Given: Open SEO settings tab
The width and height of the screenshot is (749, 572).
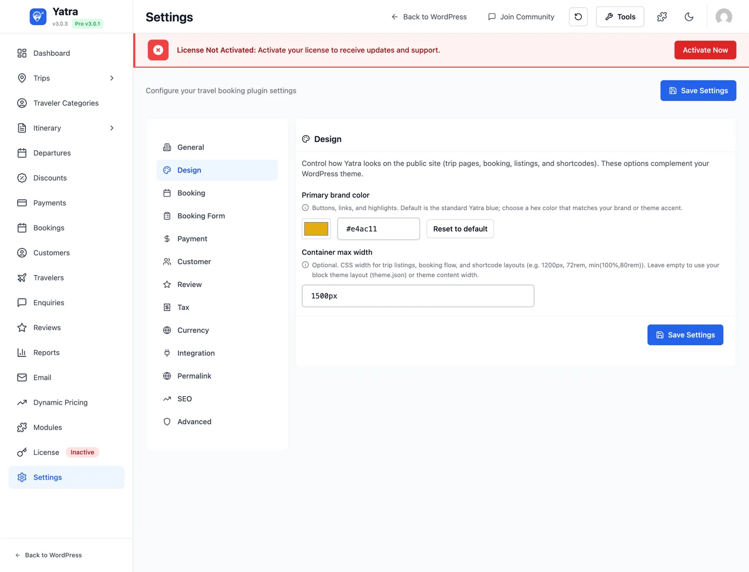Looking at the screenshot, I should pyautogui.click(x=217, y=399).
